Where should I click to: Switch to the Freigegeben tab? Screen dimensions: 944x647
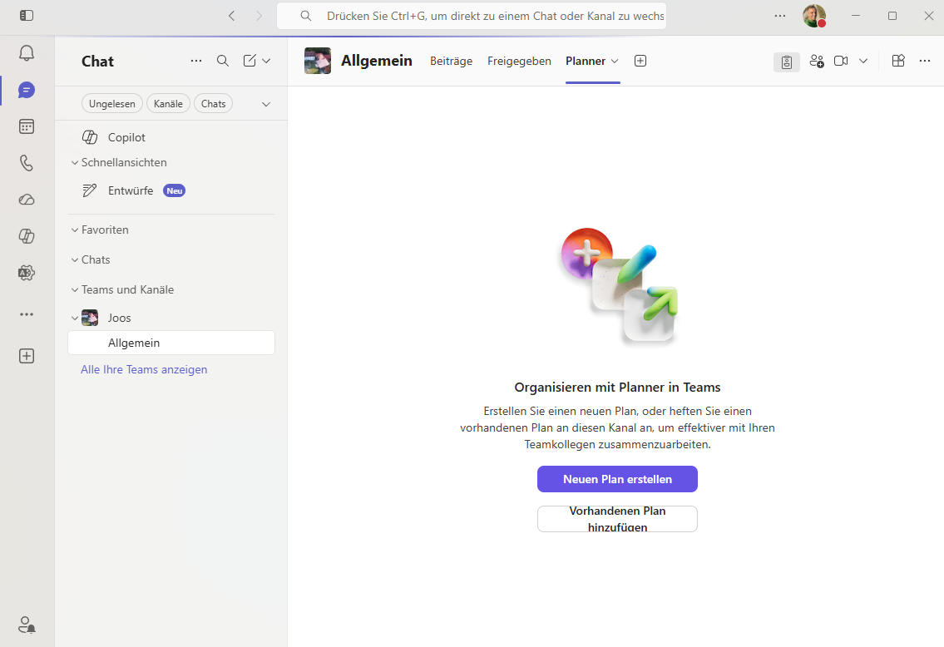click(519, 61)
